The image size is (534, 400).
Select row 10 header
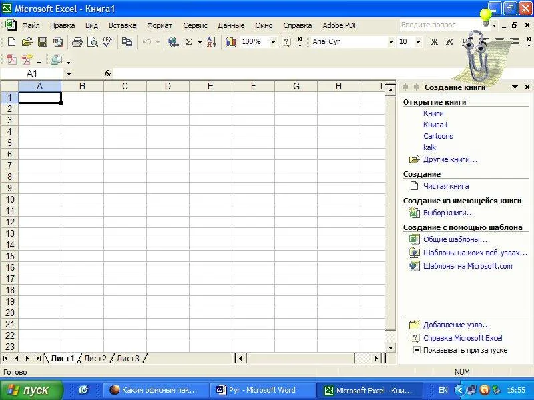pyautogui.click(x=10, y=199)
